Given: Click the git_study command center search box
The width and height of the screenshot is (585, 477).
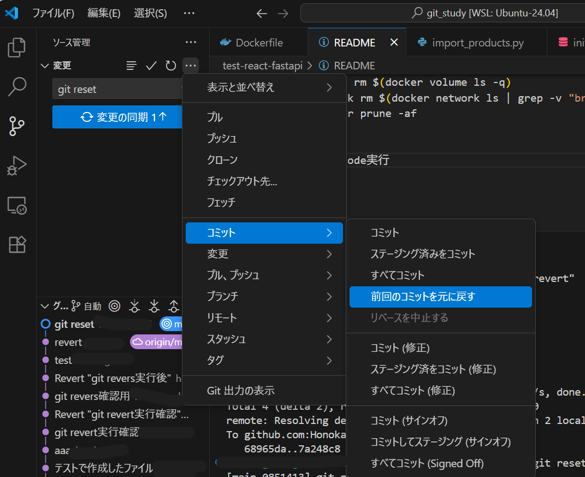Looking at the screenshot, I should click(x=442, y=13).
